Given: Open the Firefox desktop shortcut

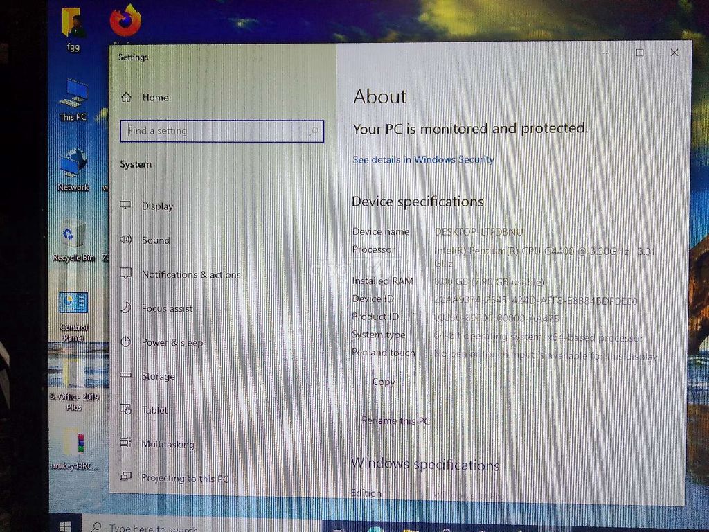Looking at the screenshot, I should pos(125,22).
